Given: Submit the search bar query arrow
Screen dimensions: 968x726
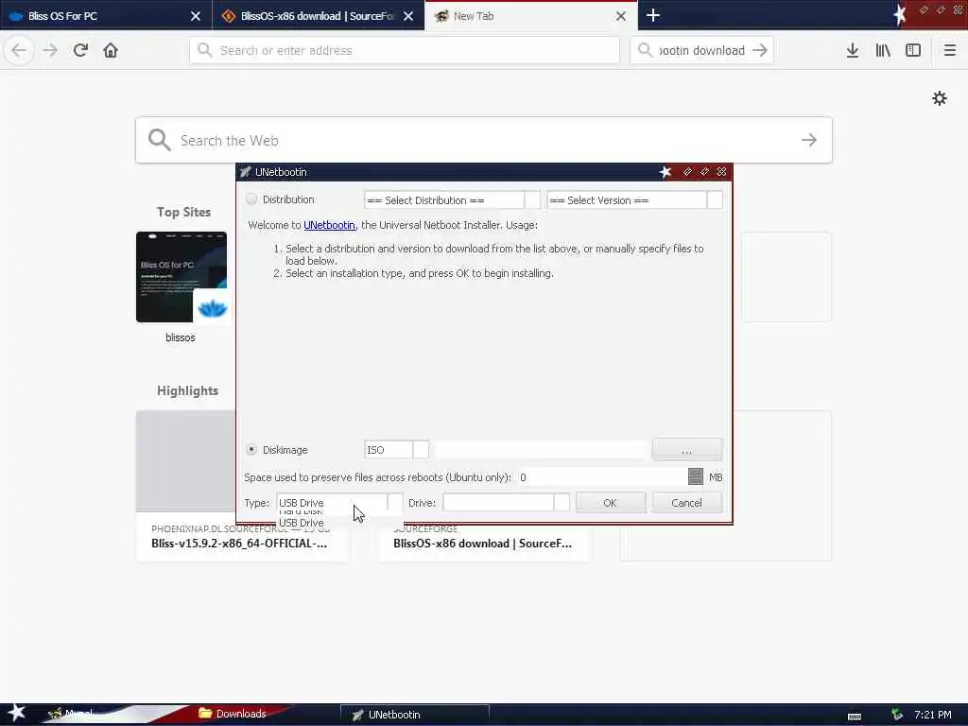Looking at the screenshot, I should (760, 50).
